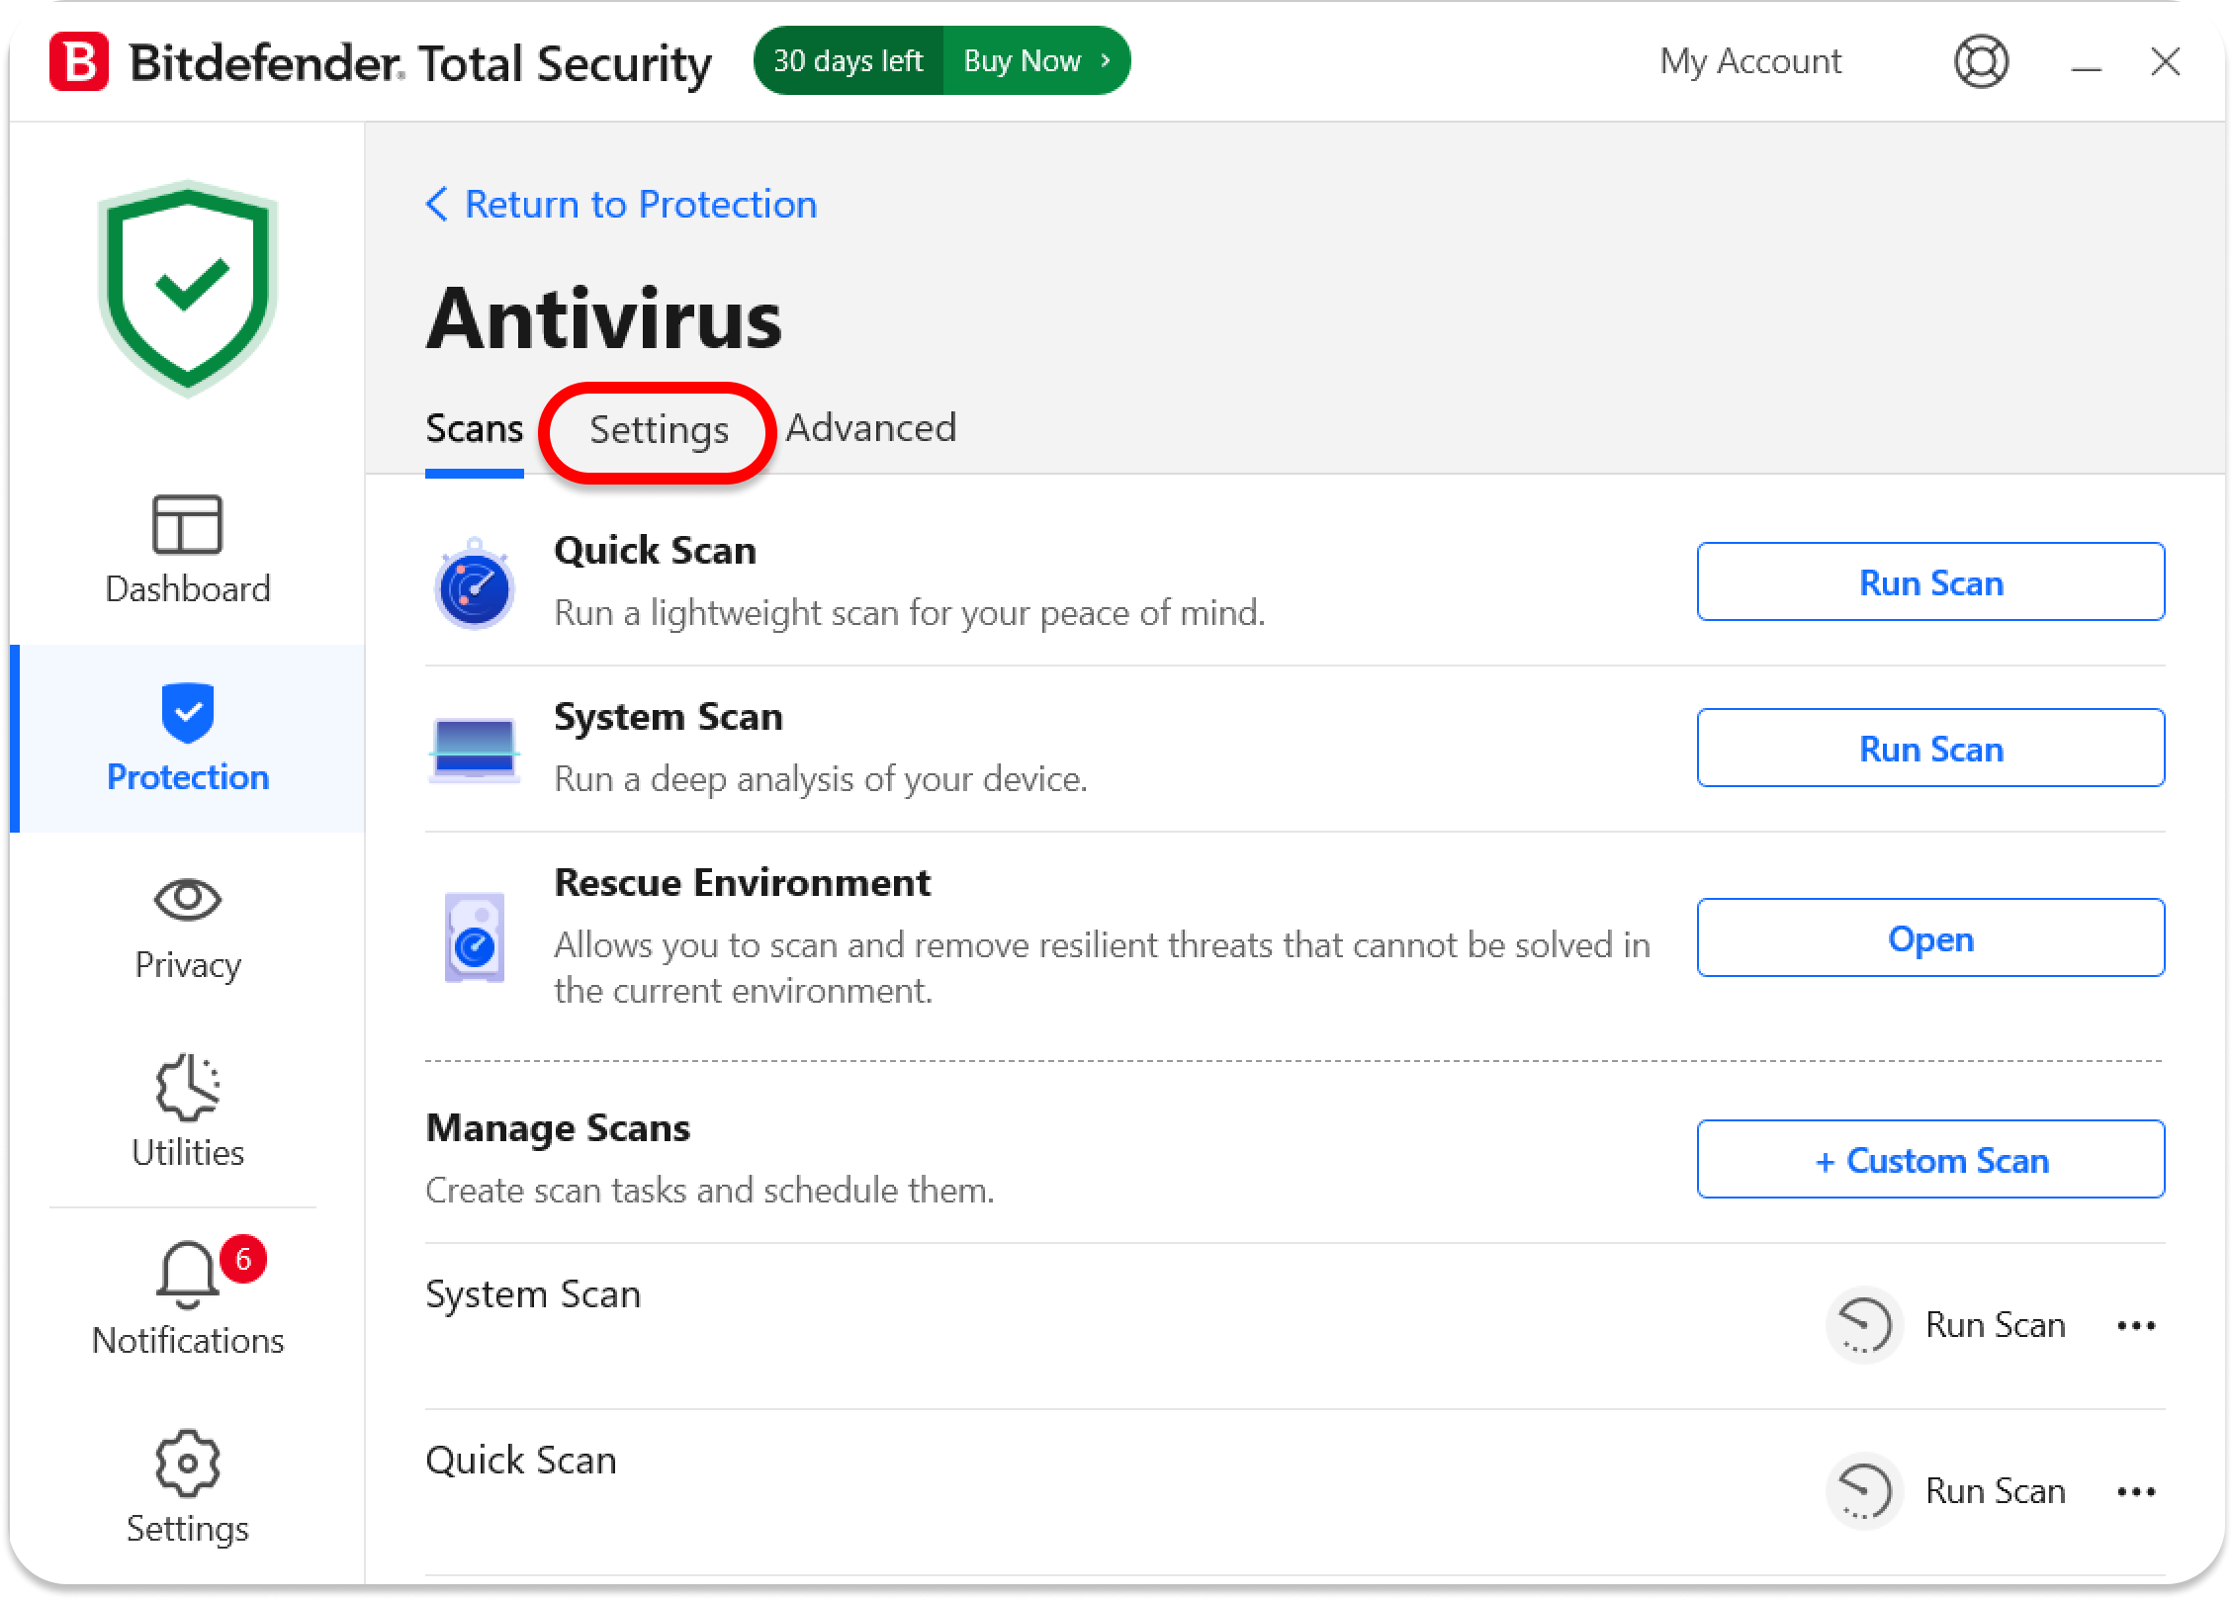Image resolution: width=2233 pixels, height=1600 pixels.
Task: Switch to the Advanced tab
Action: click(870, 428)
